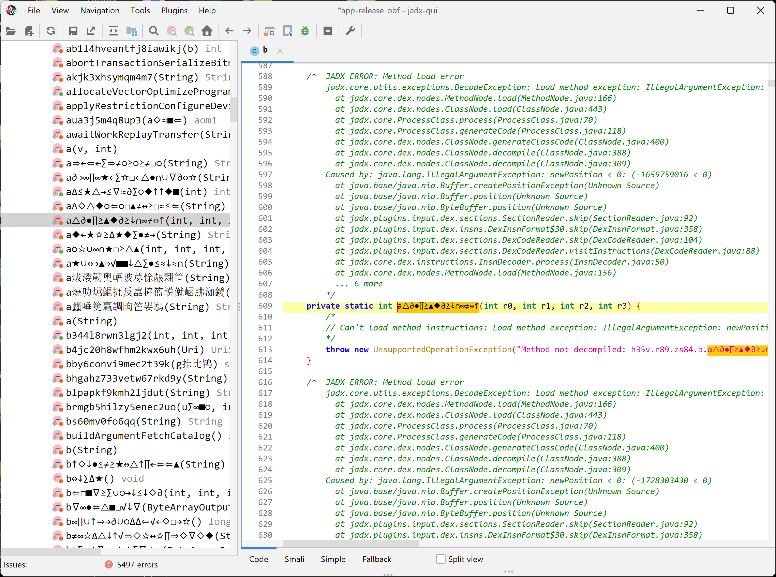Screen dimensions: 776x577
Task: Navigate back with the left arrow
Action: tap(229, 31)
